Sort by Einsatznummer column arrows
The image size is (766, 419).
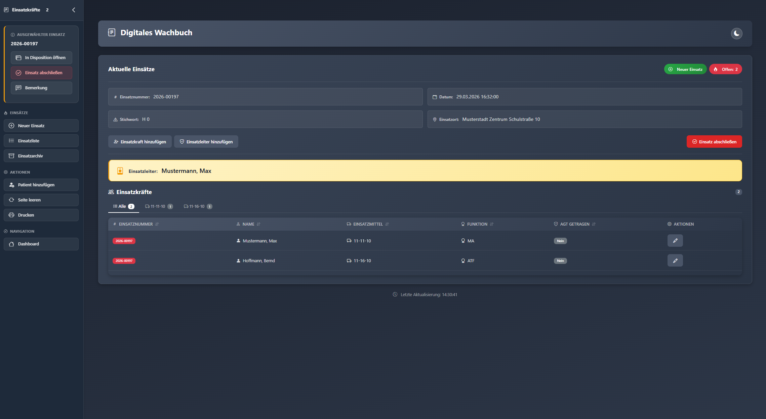click(157, 224)
